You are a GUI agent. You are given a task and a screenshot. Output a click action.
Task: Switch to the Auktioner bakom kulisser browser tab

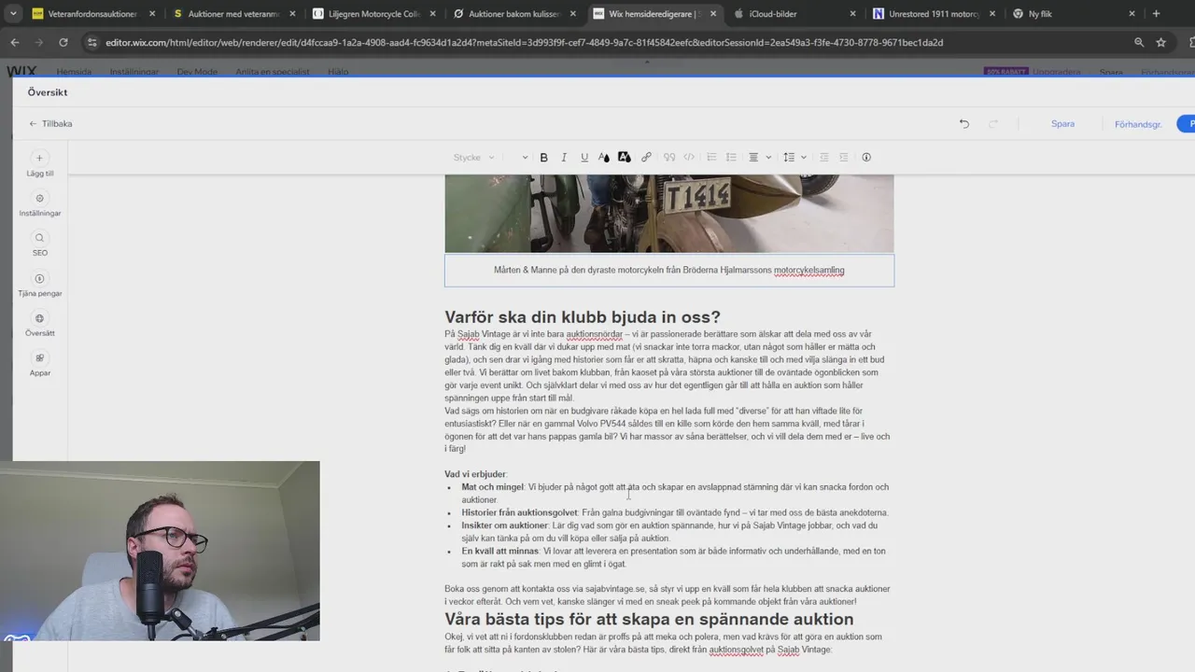coord(513,14)
